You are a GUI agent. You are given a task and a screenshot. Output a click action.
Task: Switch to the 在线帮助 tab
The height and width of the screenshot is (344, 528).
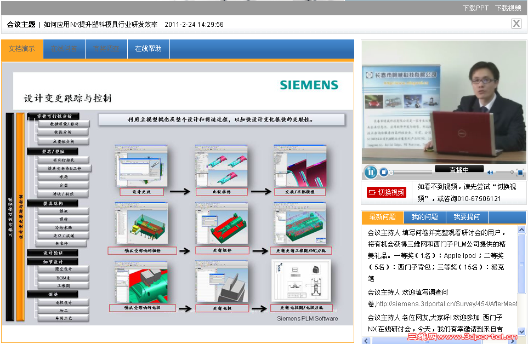point(148,49)
